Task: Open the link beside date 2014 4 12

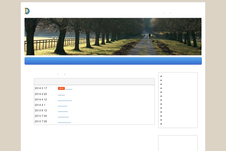Action: 65,100
